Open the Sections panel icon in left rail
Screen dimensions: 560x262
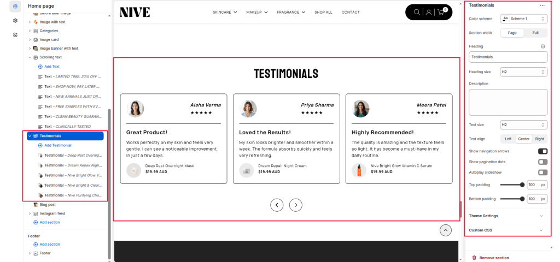(15, 6)
